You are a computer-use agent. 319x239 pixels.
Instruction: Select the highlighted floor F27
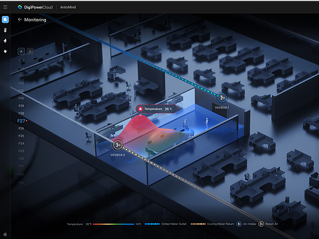[21, 121]
